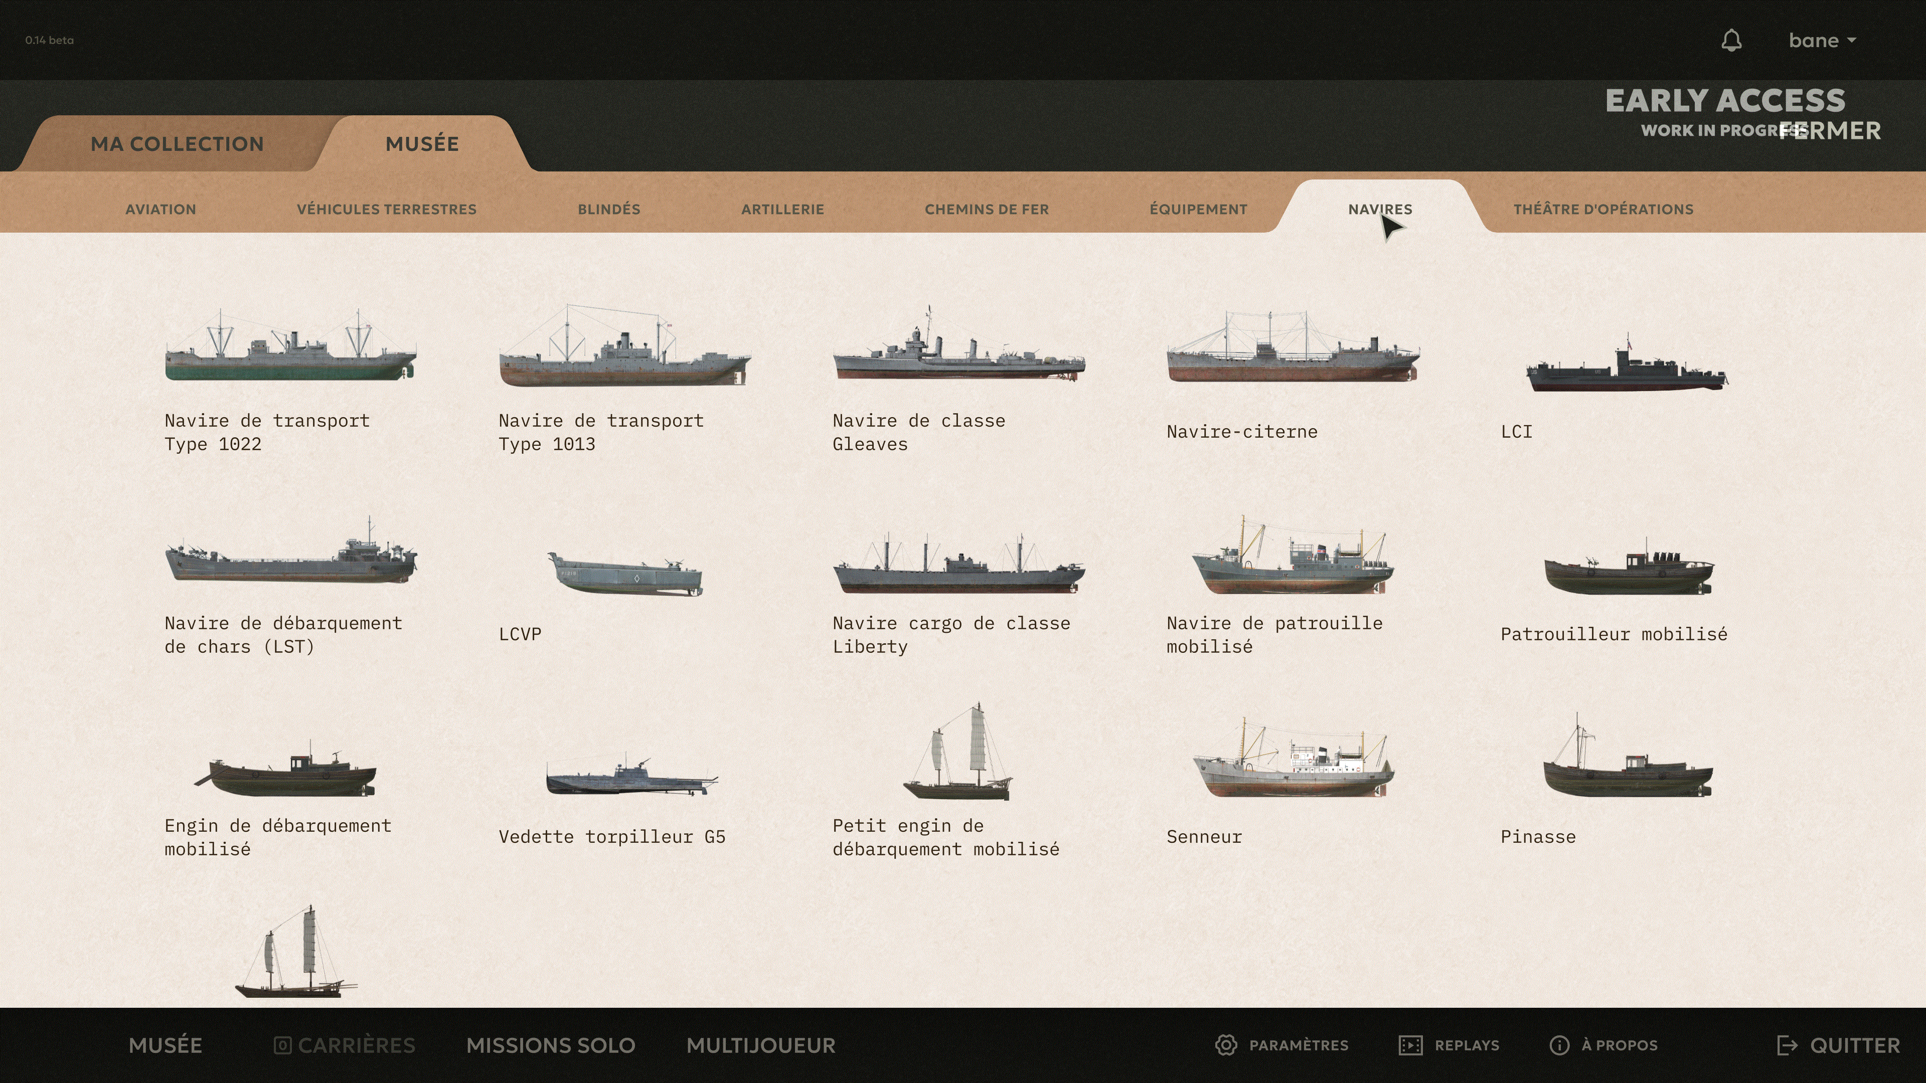Open the Artillerie category tab

click(x=783, y=209)
